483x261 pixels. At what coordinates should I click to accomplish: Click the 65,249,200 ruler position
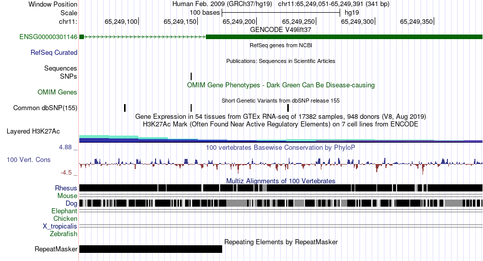[x=239, y=21]
